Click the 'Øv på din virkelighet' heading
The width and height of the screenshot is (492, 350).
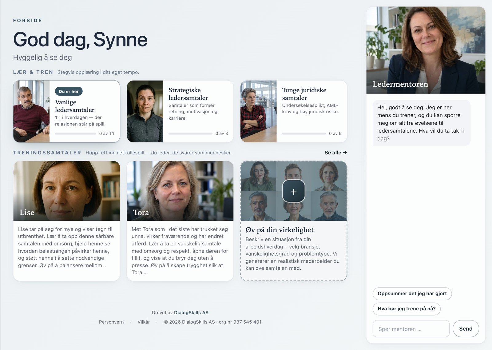coord(280,230)
